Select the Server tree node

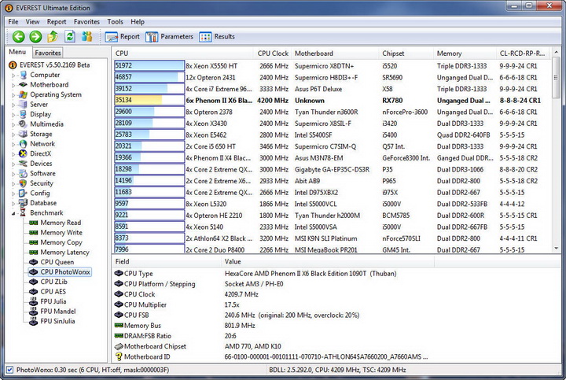[x=34, y=105]
